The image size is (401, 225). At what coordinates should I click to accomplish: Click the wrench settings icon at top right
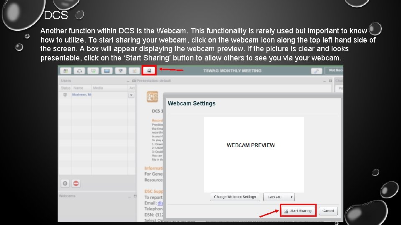coord(316,71)
